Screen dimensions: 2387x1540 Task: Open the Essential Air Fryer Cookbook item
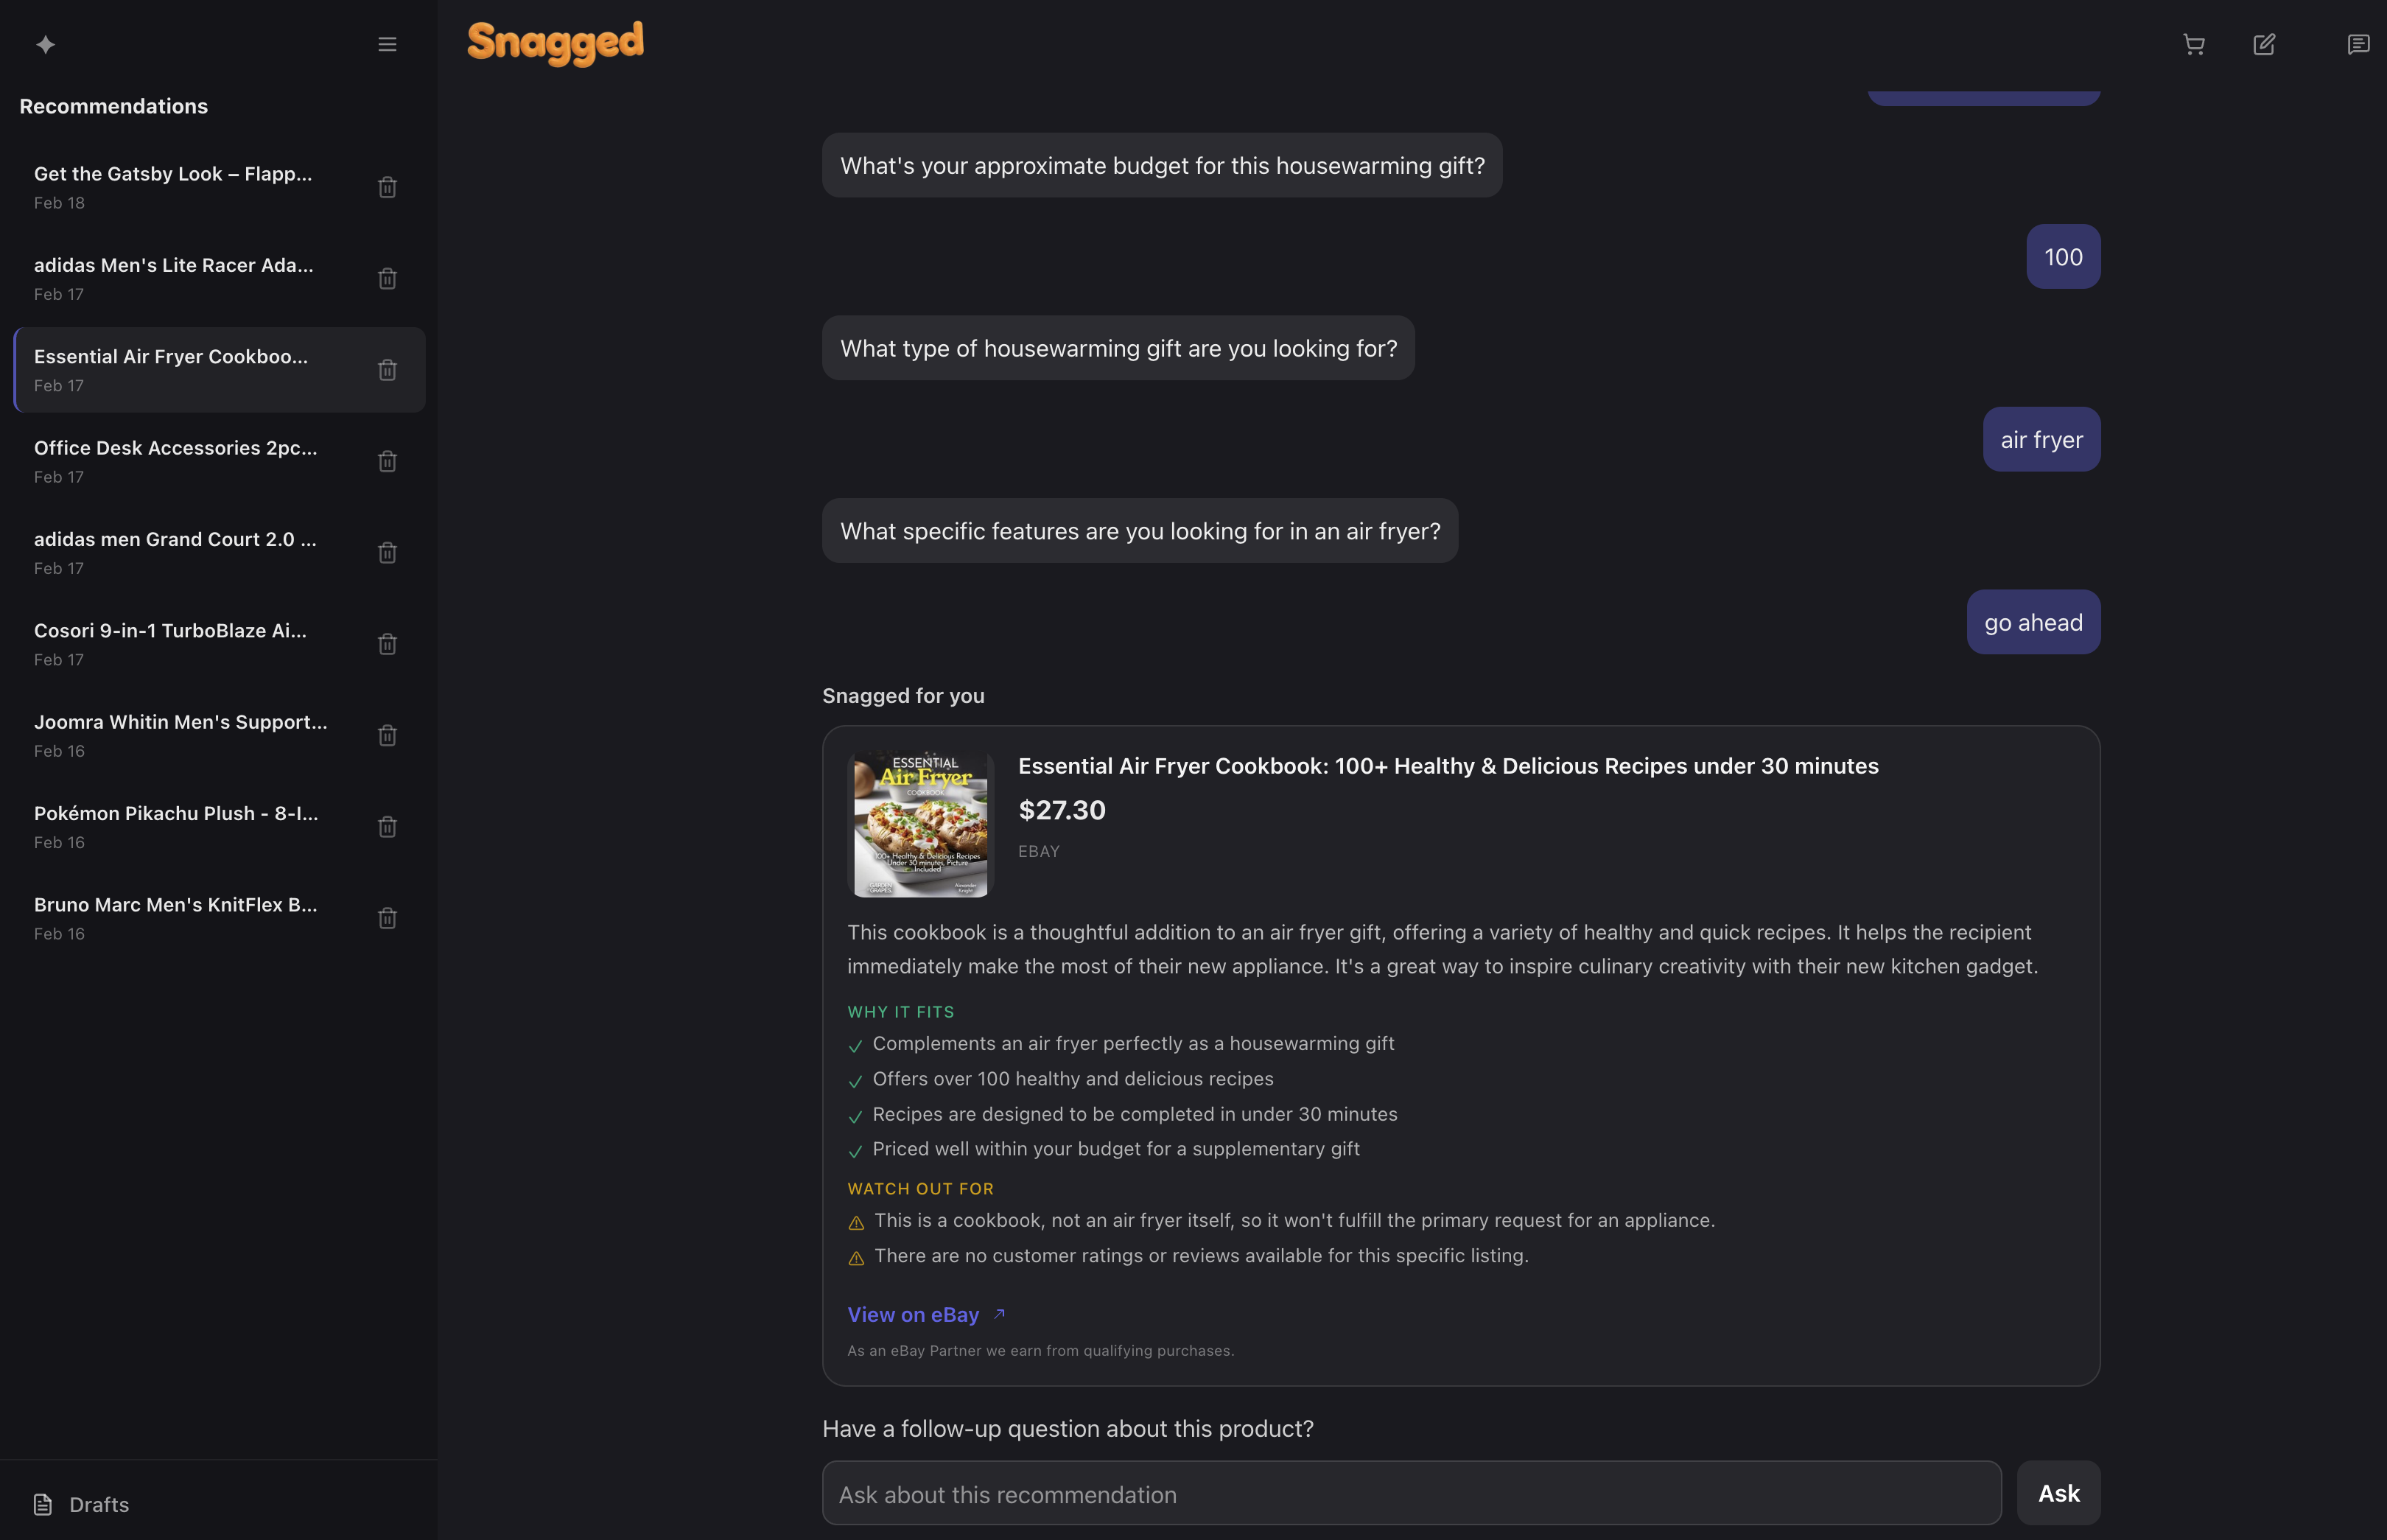click(x=172, y=369)
